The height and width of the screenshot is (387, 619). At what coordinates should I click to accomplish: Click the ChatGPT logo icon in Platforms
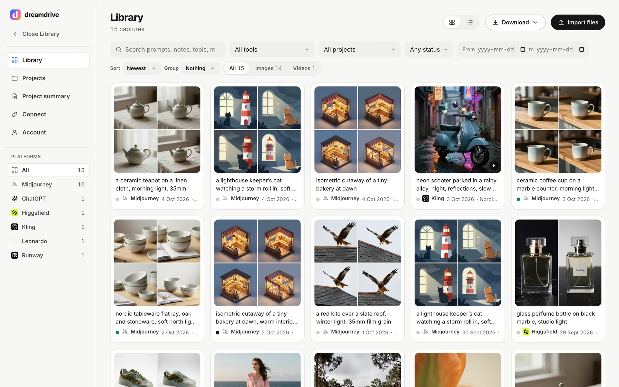[15, 199]
